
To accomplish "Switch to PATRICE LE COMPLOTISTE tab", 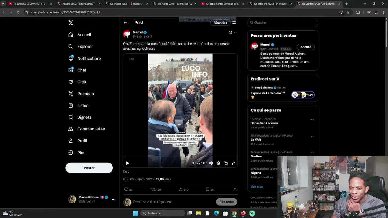I will [x=30, y=4].
